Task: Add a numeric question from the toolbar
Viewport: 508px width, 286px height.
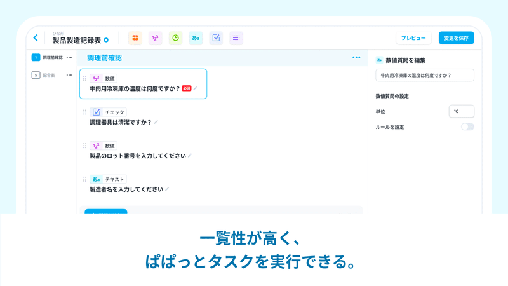Action: (x=155, y=38)
